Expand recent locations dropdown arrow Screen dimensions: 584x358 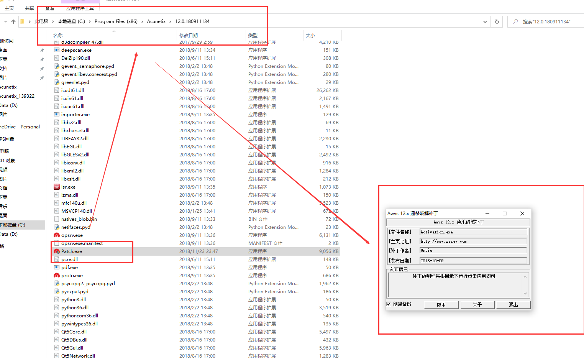(x=5, y=21)
